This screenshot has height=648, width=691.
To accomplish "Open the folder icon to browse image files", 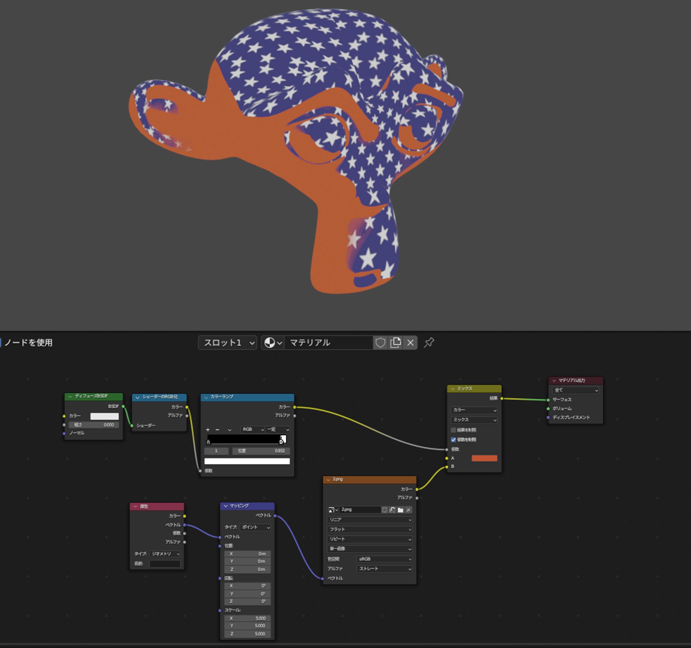I will point(401,509).
